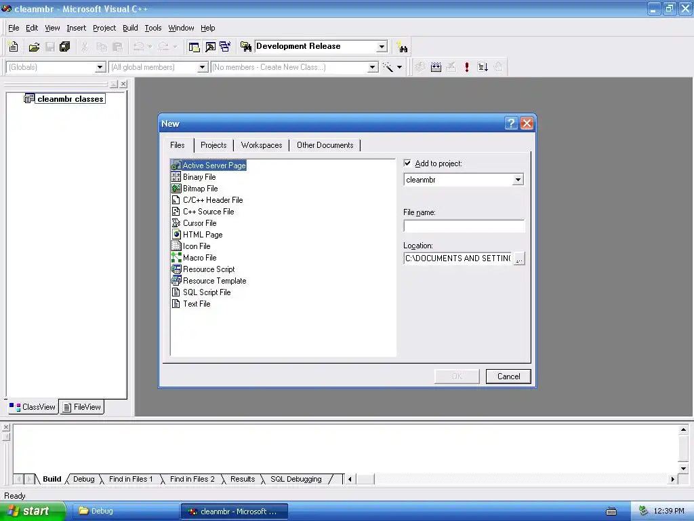This screenshot has height=521, width=694.
Task: Click the browse location ellipsis button
Action: coord(519,258)
